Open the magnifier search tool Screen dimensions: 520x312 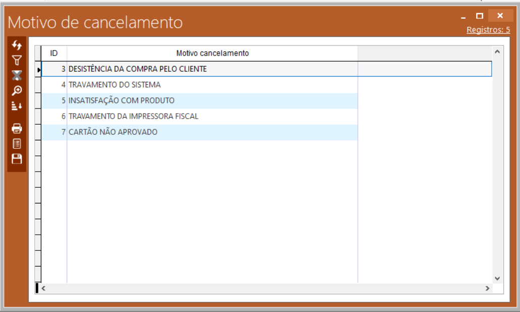pyautogui.click(x=17, y=90)
